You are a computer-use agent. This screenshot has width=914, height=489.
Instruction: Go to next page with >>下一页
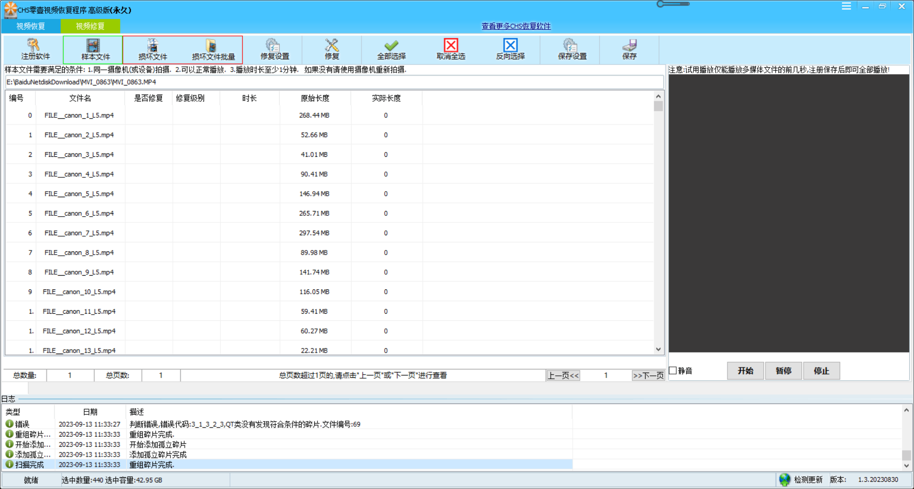(x=648, y=375)
